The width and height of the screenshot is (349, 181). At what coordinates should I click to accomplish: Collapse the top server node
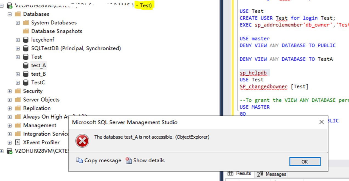pyautogui.click(x=2, y=5)
